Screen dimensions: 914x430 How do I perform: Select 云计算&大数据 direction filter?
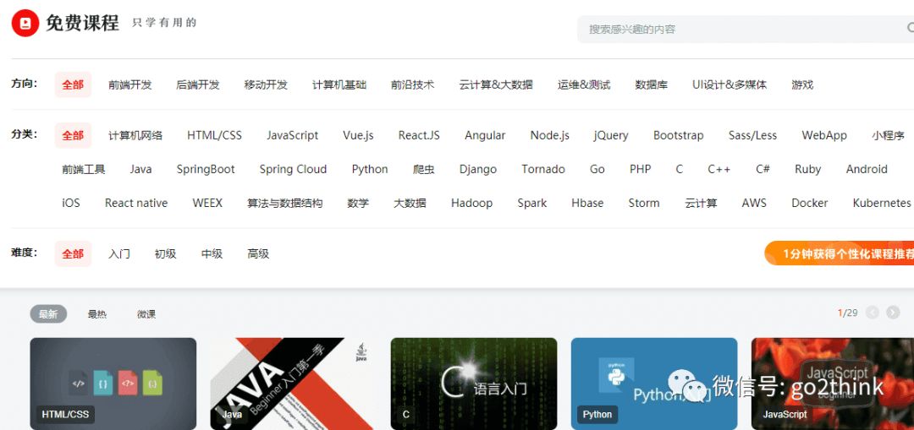click(x=496, y=84)
